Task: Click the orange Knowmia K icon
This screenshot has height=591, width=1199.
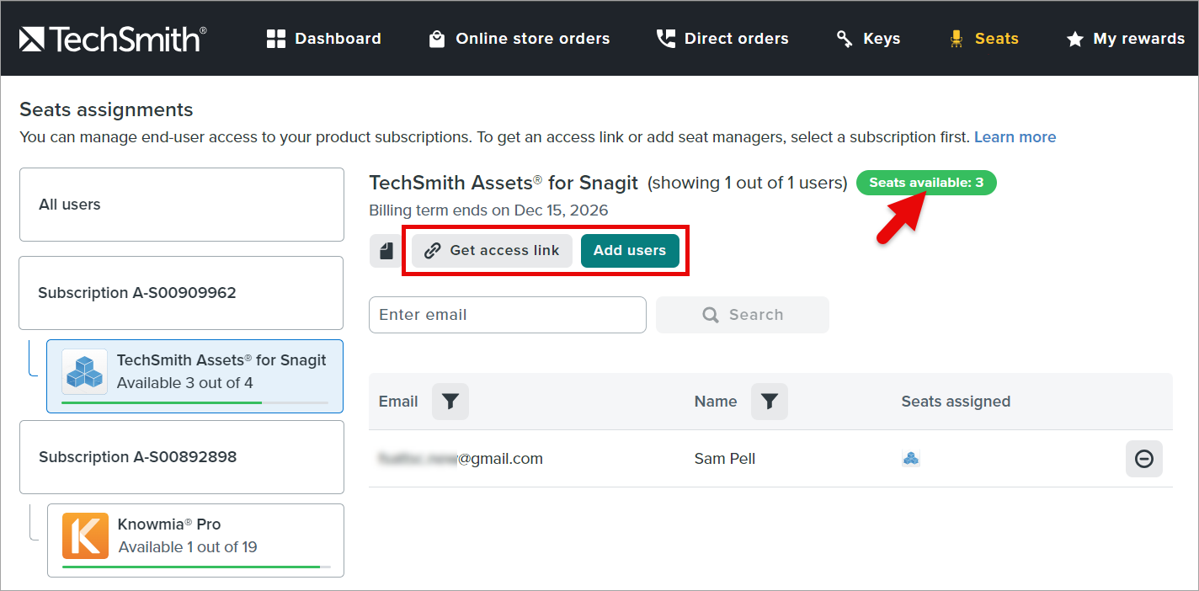Action: (x=85, y=535)
